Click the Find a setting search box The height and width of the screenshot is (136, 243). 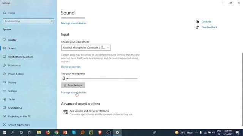[x=28, y=21]
